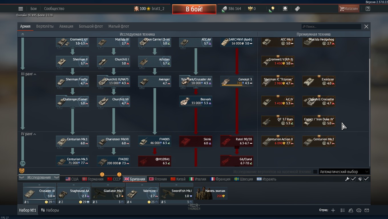Click the squadron badge shield icon
Screen dimensions: 388x219
coord(22,171)
